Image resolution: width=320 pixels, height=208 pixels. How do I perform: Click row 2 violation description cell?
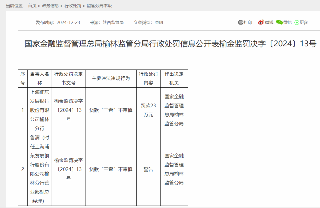coord(111,169)
